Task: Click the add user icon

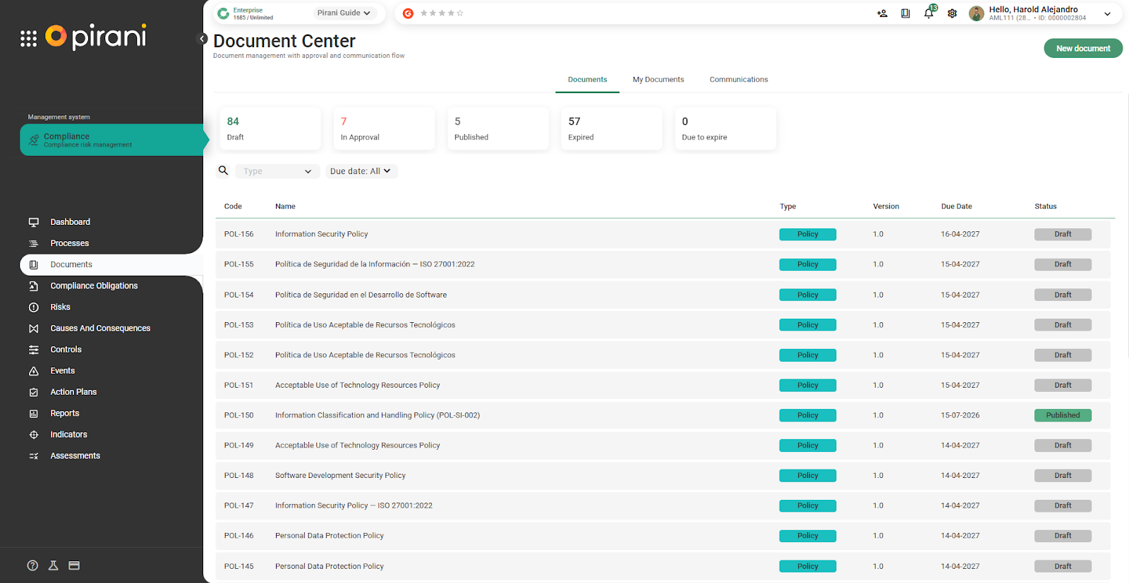Action: point(882,13)
